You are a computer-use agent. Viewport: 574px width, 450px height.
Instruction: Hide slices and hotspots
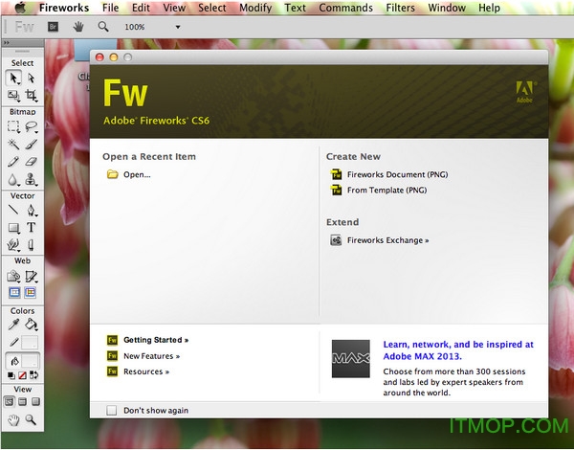point(14,292)
